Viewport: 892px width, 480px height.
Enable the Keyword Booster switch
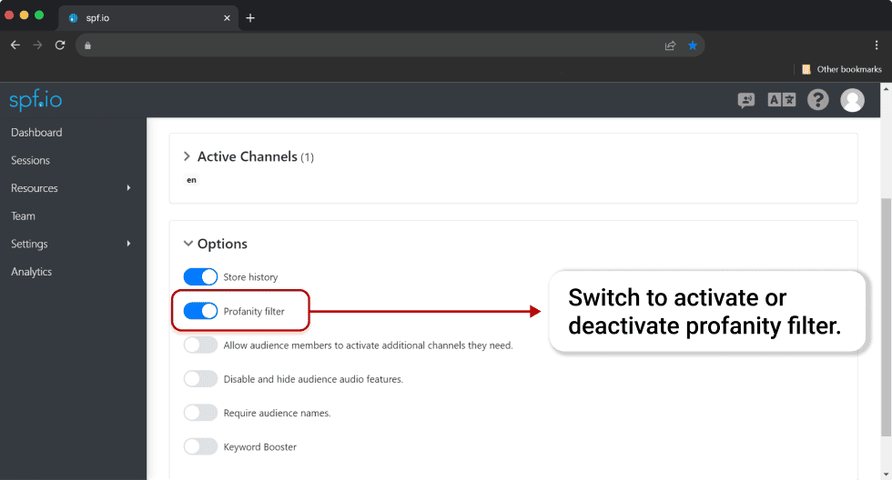[x=200, y=446]
